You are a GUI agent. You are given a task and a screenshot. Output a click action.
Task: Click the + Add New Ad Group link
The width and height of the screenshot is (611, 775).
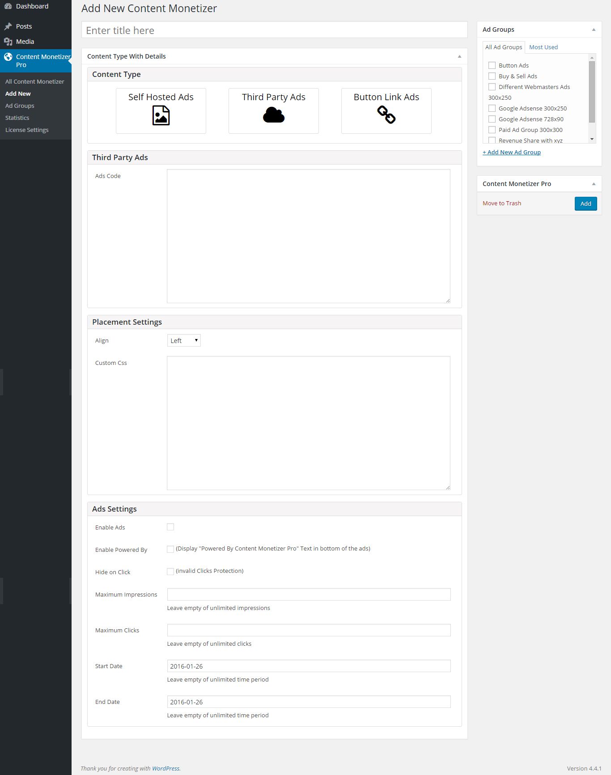pyautogui.click(x=512, y=152)
